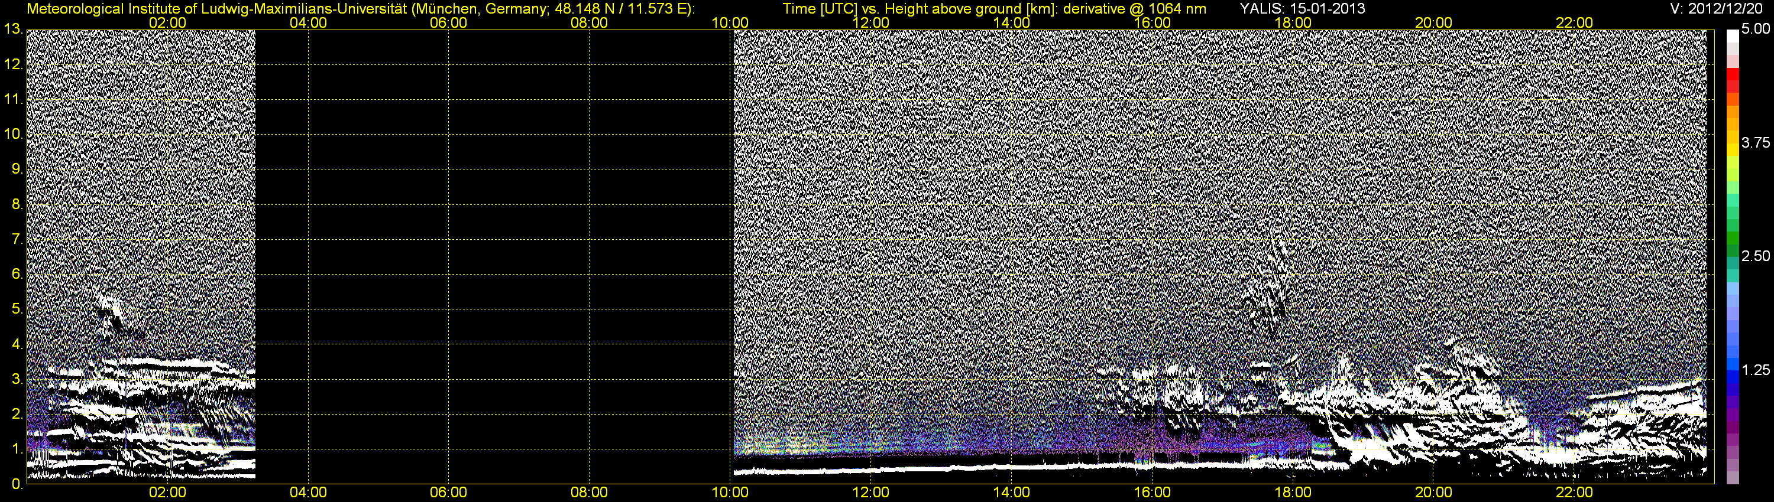Viewport: 1774px width, 502px height.
Task: Click the 20:00 label on the bottom time axis
Action: coord(1434,493)
